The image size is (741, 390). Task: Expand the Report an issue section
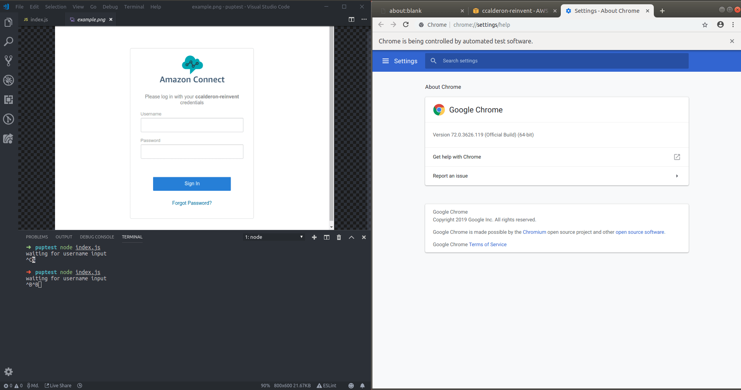click(x=556, y=176)
